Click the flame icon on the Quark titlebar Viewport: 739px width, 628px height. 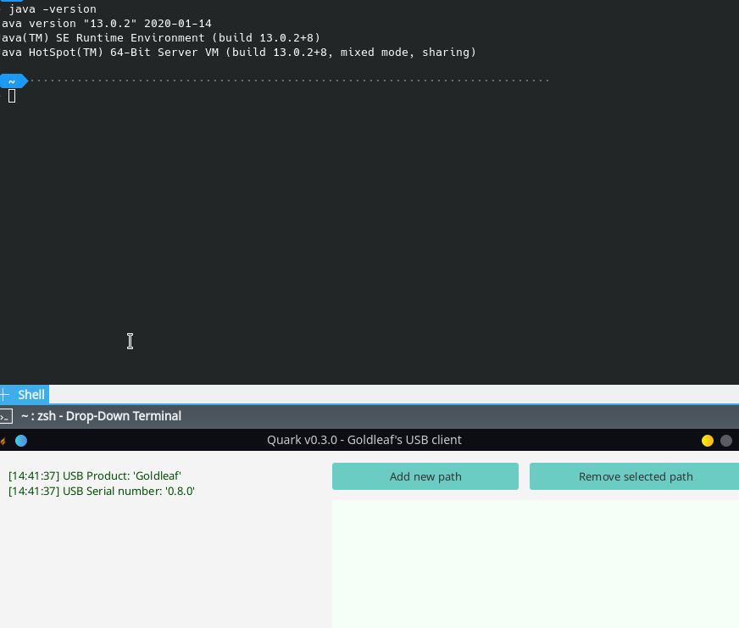click(x=3, y=441)
